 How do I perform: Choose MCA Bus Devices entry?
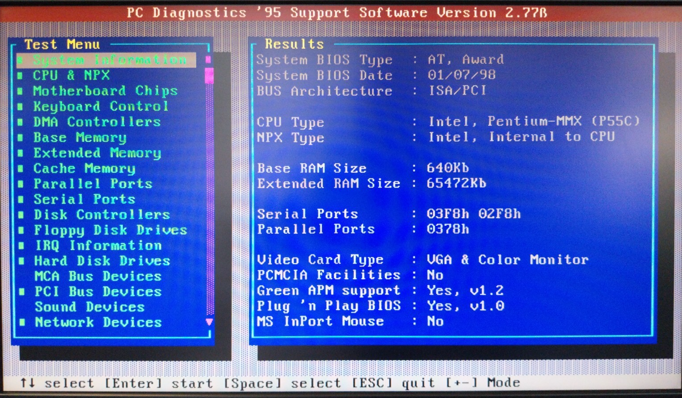98,276
